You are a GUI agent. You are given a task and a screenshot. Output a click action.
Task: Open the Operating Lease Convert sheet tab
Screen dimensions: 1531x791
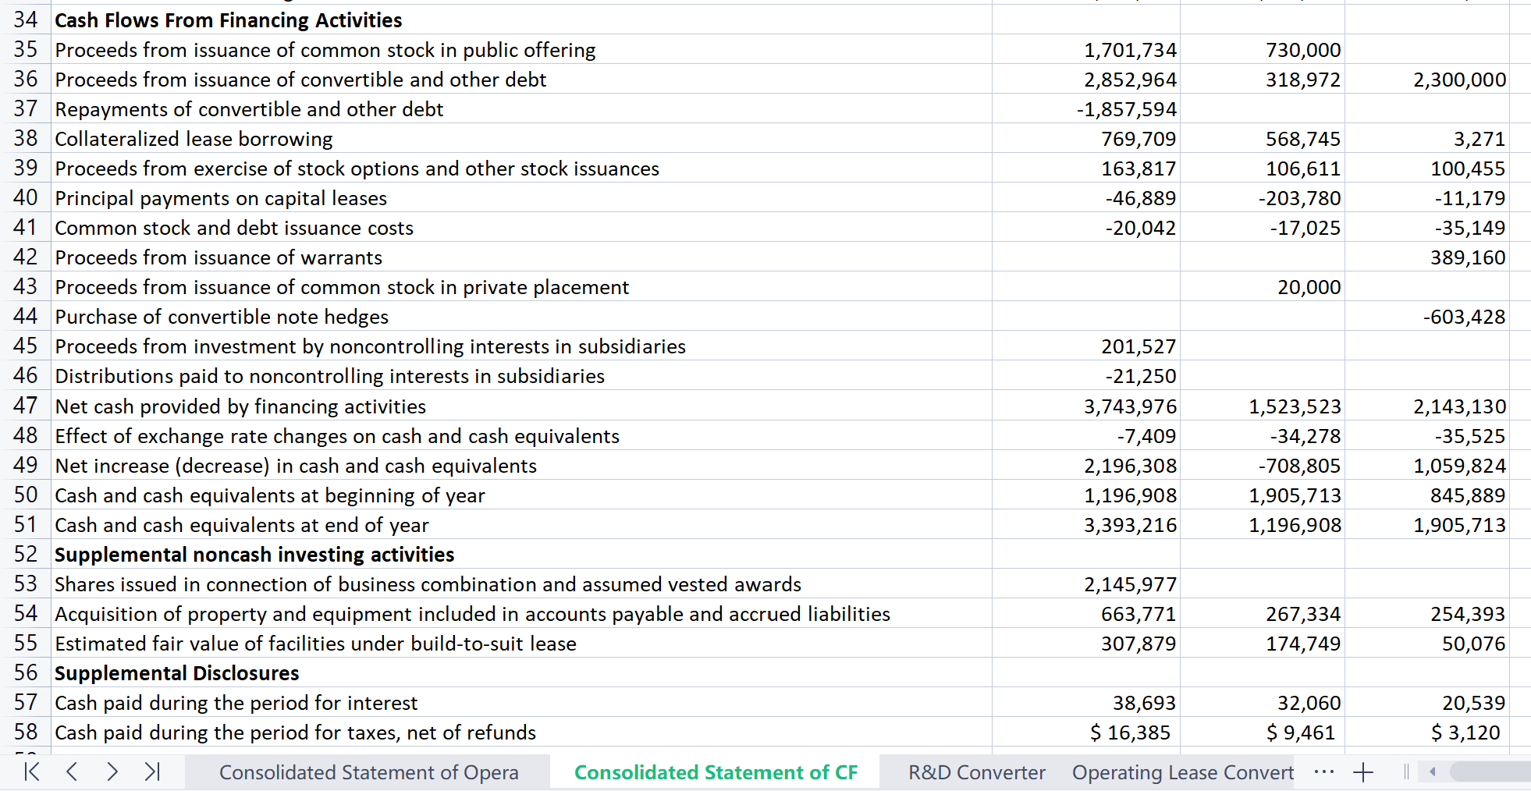1182,772
